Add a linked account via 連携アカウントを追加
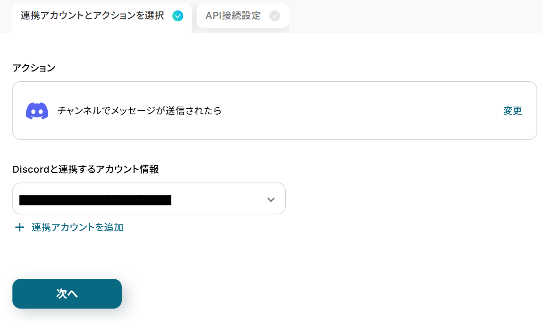 click(77, 227)
